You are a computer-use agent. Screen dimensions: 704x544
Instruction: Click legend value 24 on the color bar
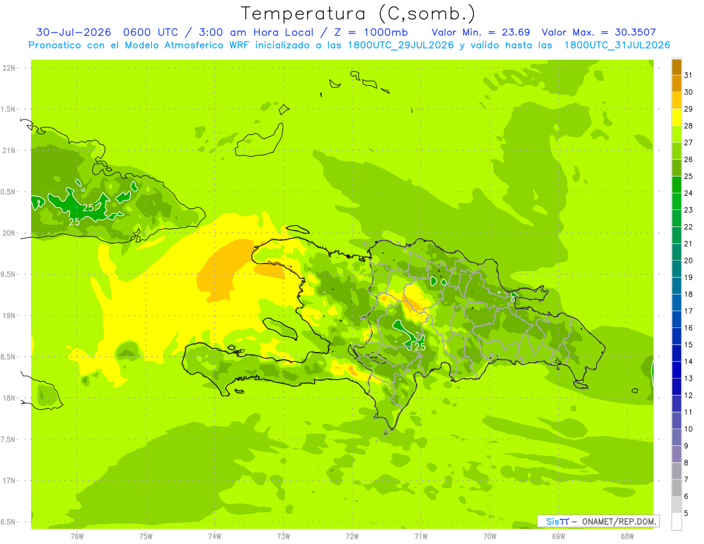[x=689, y=193]
